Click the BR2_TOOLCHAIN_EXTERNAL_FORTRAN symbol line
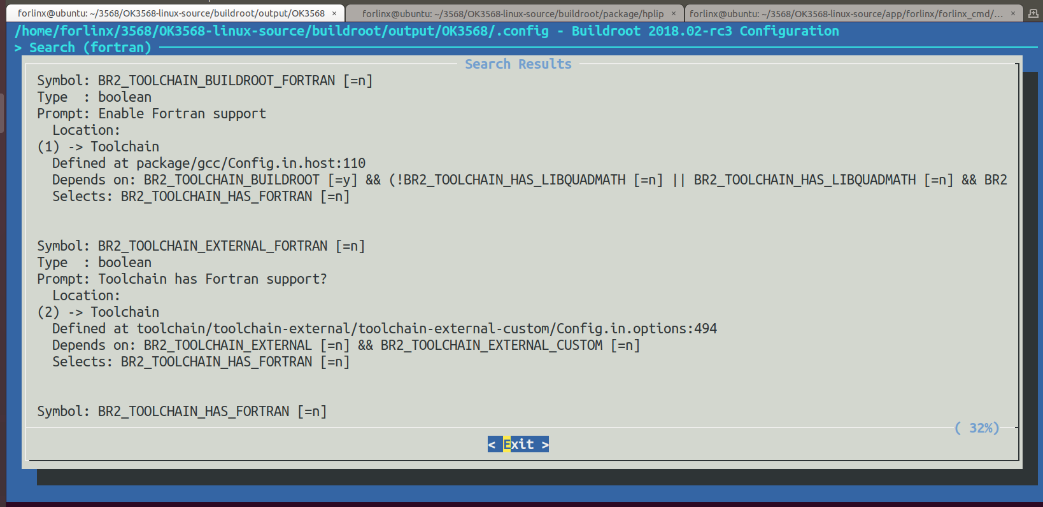This screenshot has width=1043, height=507. tap(201, 246)
